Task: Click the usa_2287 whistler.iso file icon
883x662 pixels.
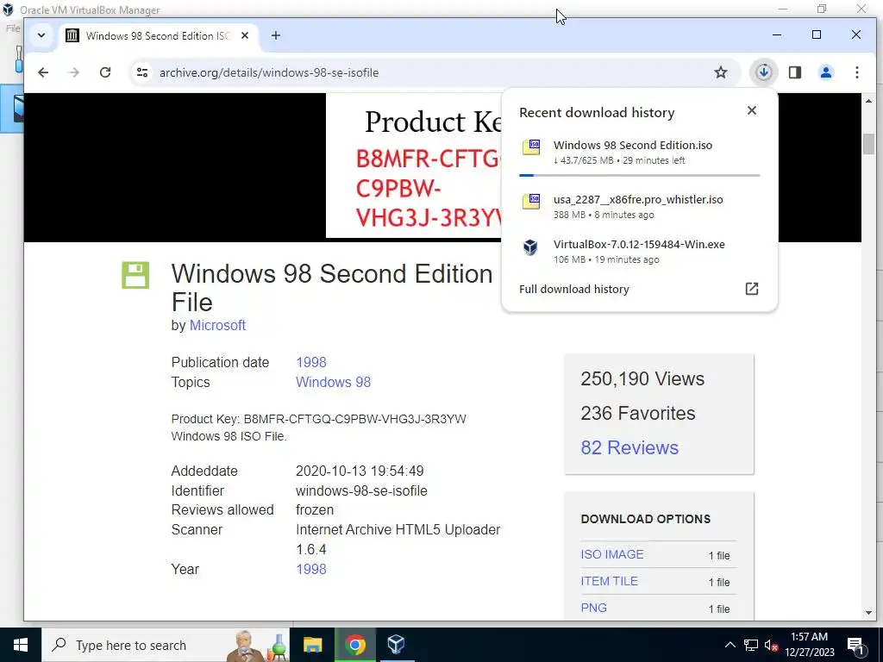Action: [531, 201]
